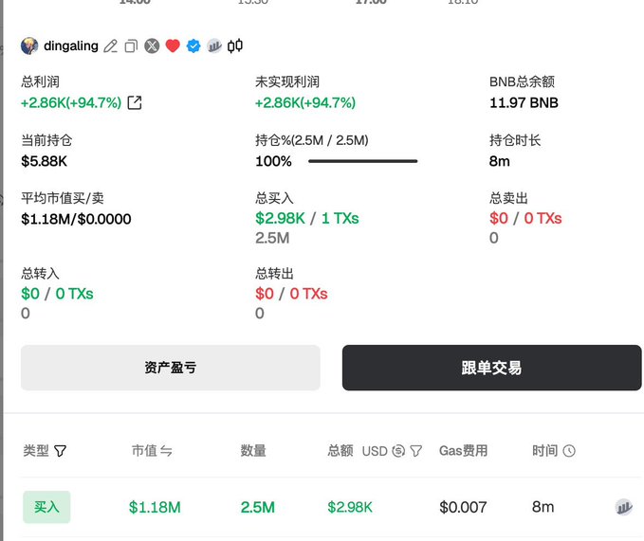Open the chart stats icon beside name
Image resolution: width=644 pixels, height=541 pixels.
[214, 45]
